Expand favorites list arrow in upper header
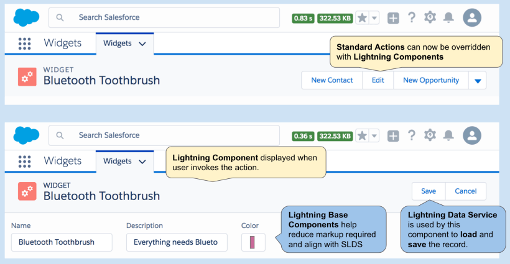 374,18
